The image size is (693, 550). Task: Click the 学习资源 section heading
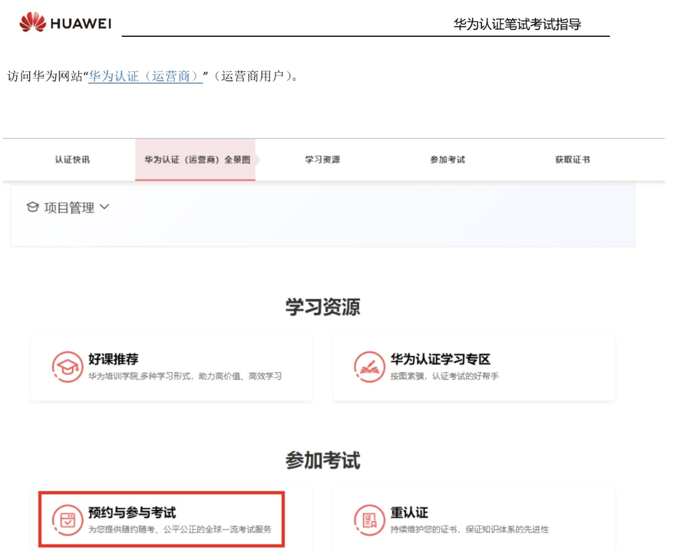[x=323, y=307]
